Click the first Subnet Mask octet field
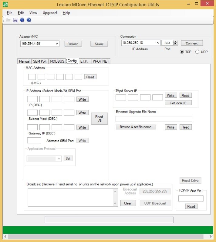216x242 pixels. coord(32,113)
